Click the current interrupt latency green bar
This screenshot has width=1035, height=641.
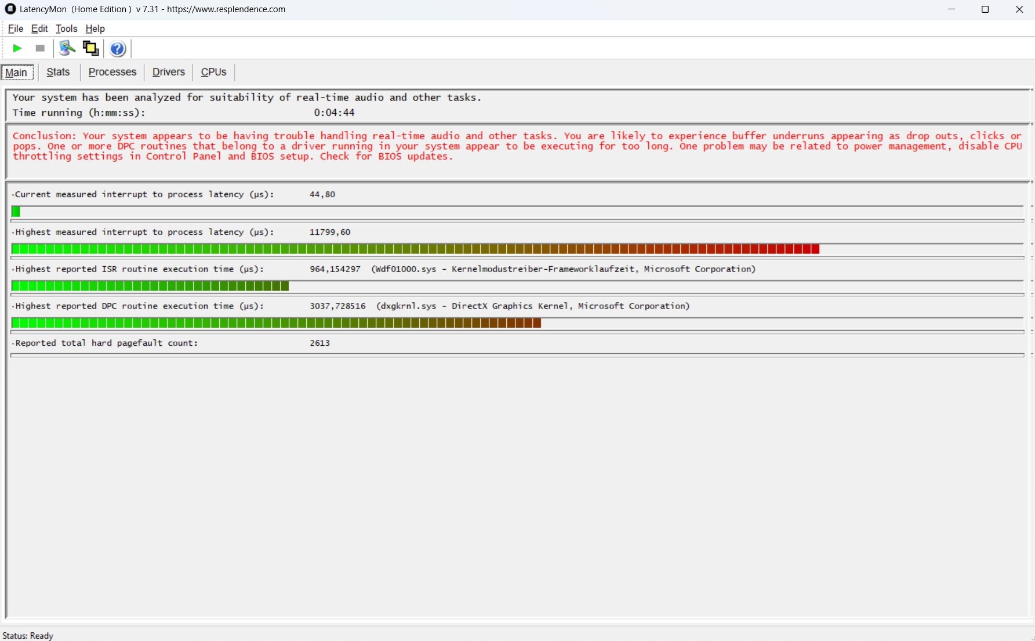tap(16, 212)
